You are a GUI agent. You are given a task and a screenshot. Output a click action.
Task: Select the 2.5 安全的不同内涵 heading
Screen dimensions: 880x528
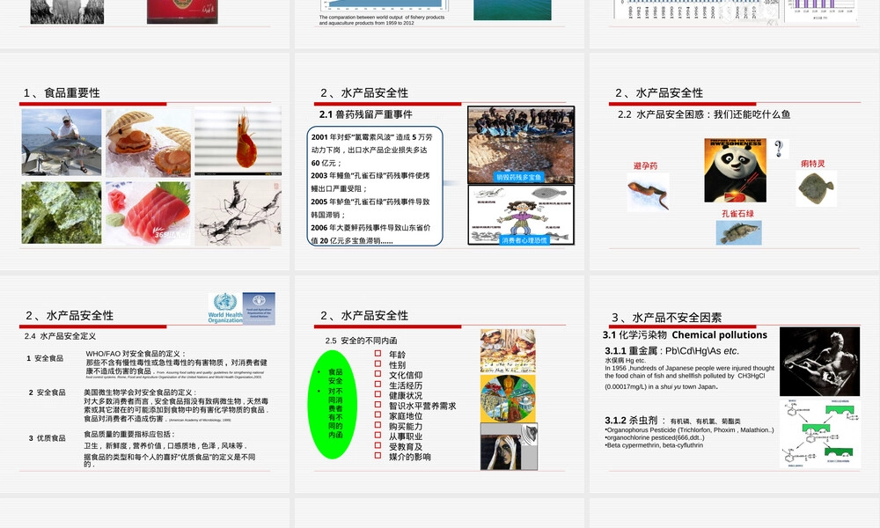[x=361, y=341]
